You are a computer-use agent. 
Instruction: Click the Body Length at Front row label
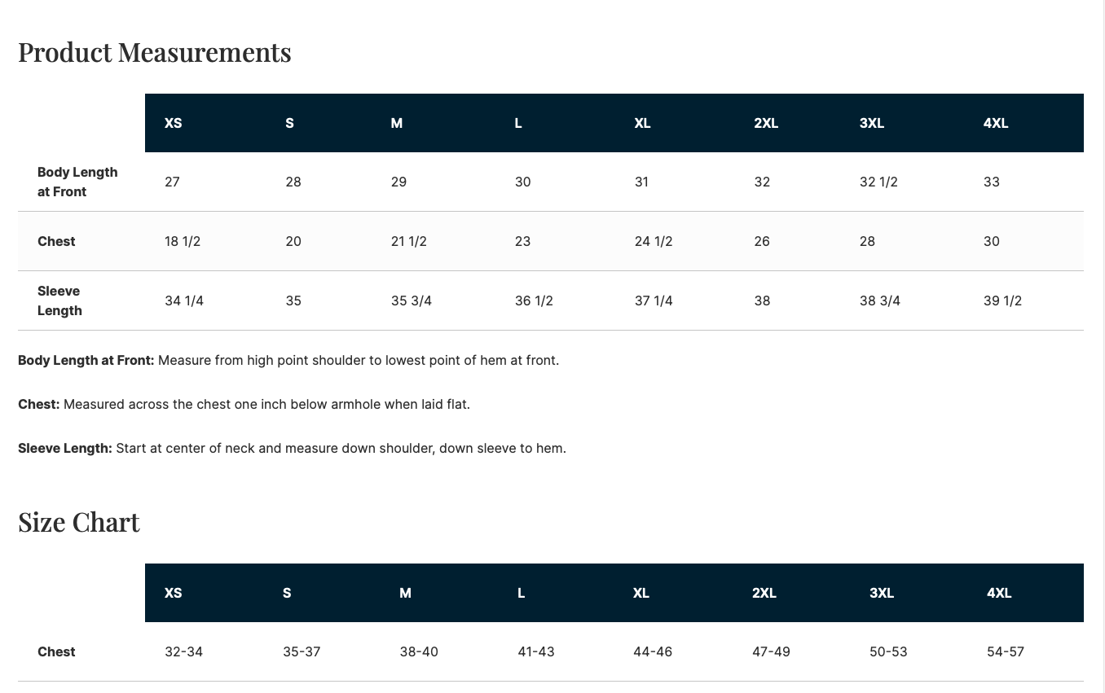(77, 182)
